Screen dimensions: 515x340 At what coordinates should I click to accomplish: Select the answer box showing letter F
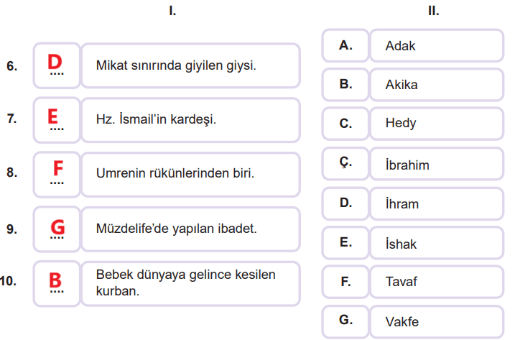click(56, 173)
